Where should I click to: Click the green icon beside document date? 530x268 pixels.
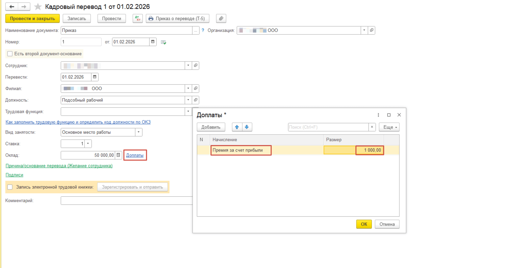click(x=163, y=42)
